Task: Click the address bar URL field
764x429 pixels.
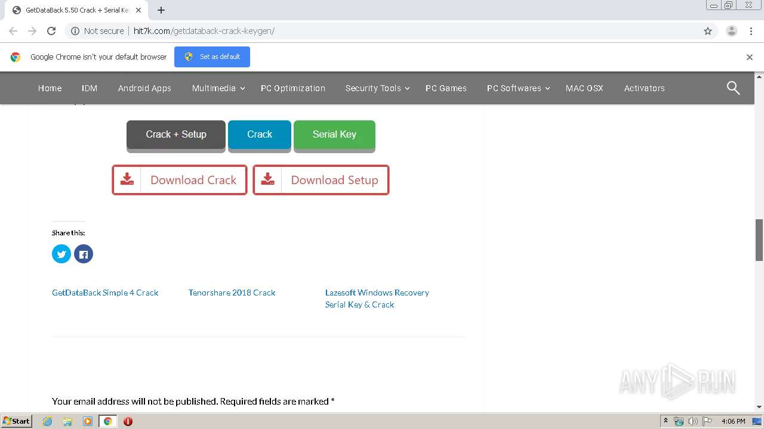Action: pos(382,31)
